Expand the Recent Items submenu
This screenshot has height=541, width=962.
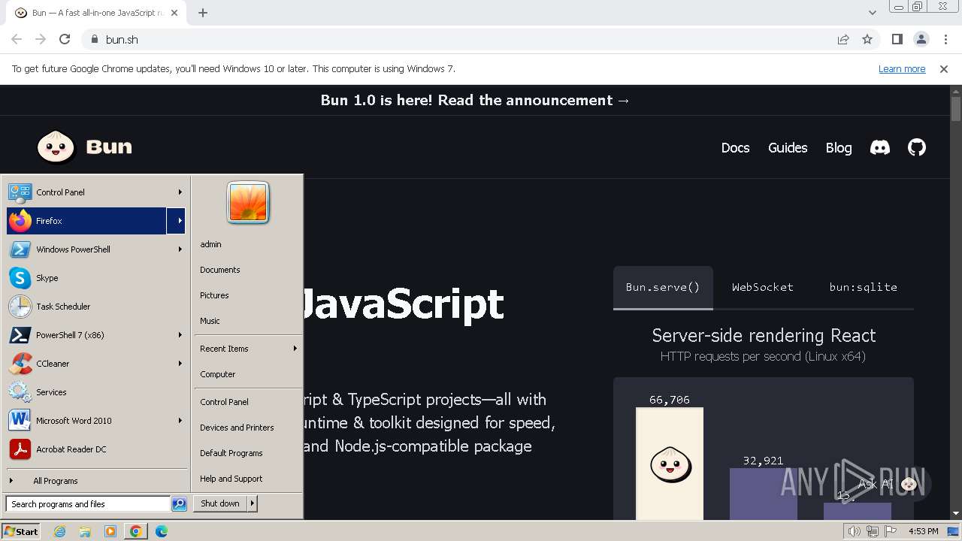click(x=248, y=349)
